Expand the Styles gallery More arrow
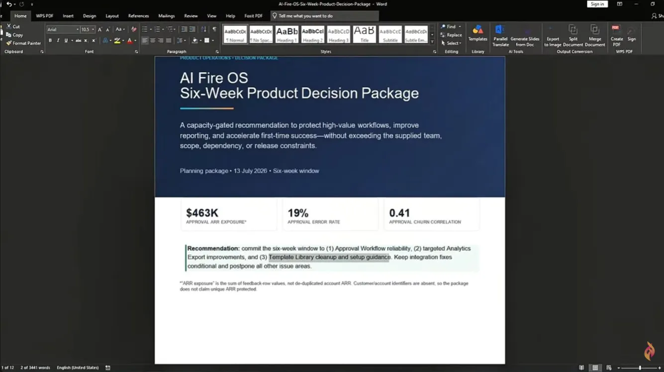 (x=432, y=41)
